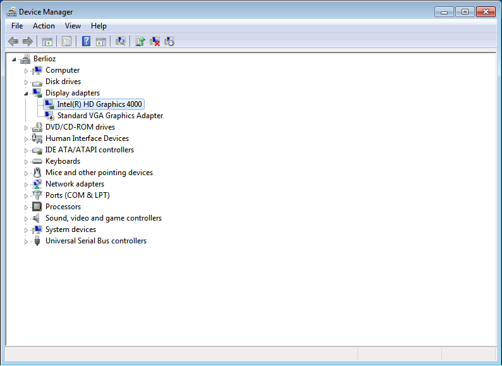Select the Network adapters label
The height and width of the screenshot is (366, 502).
click(x=75, y=184)
